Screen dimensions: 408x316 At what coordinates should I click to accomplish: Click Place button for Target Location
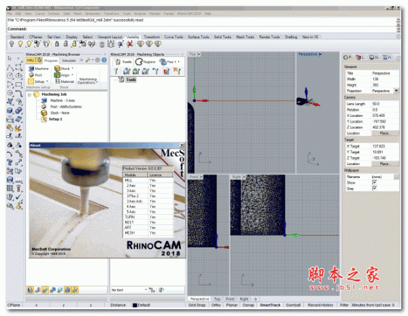(385, 164)
